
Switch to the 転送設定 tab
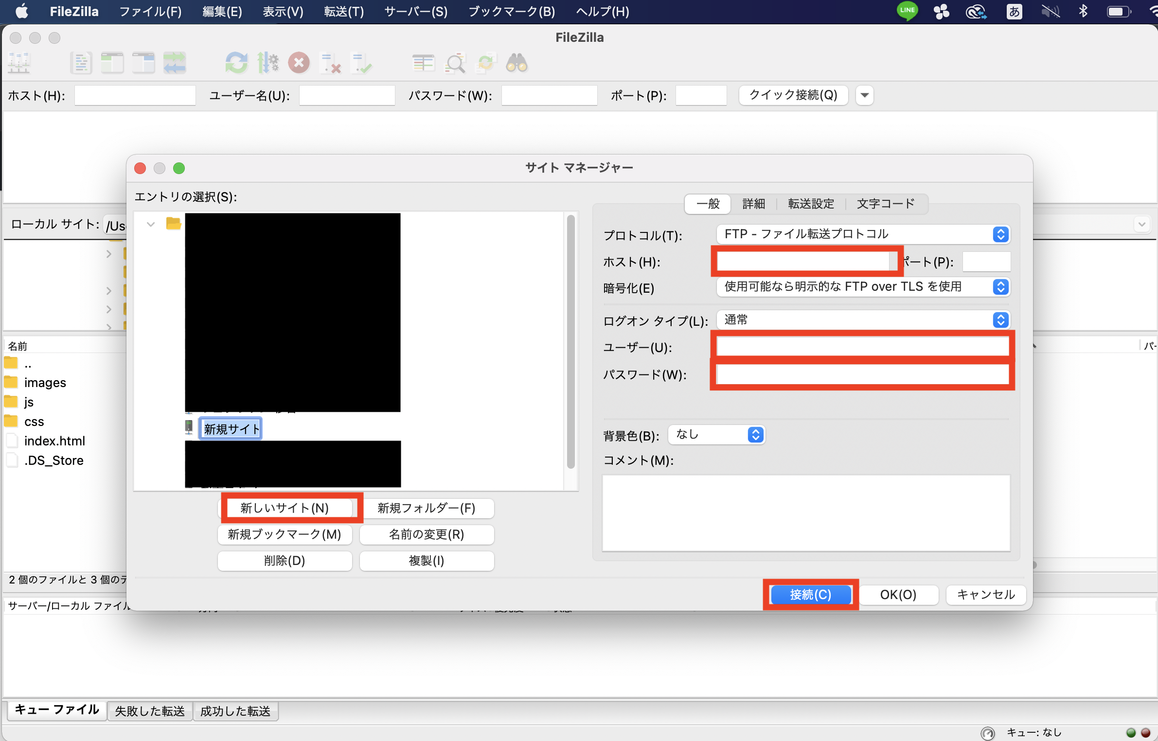click(x=811, y=204)
